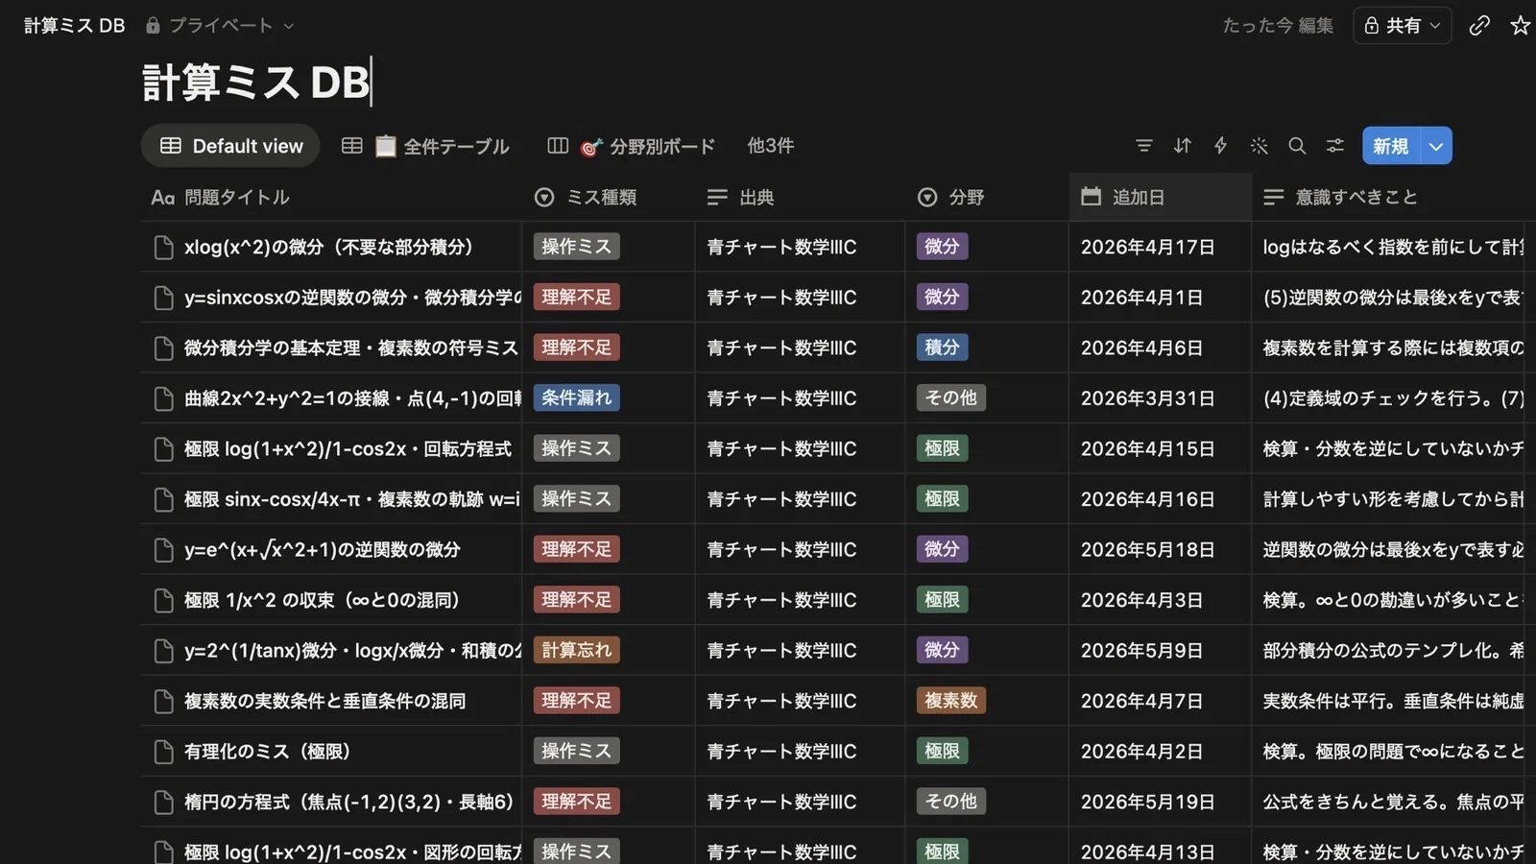Open page icon of 有理化のミス row
The height and width of the screenshot is (864, 1536).
tap(164, 752)
